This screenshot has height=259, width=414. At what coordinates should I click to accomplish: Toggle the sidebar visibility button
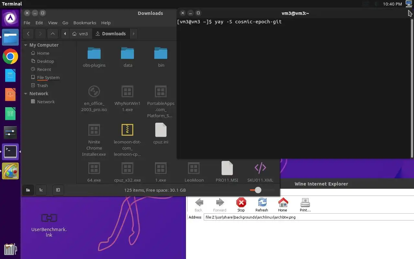58,190
